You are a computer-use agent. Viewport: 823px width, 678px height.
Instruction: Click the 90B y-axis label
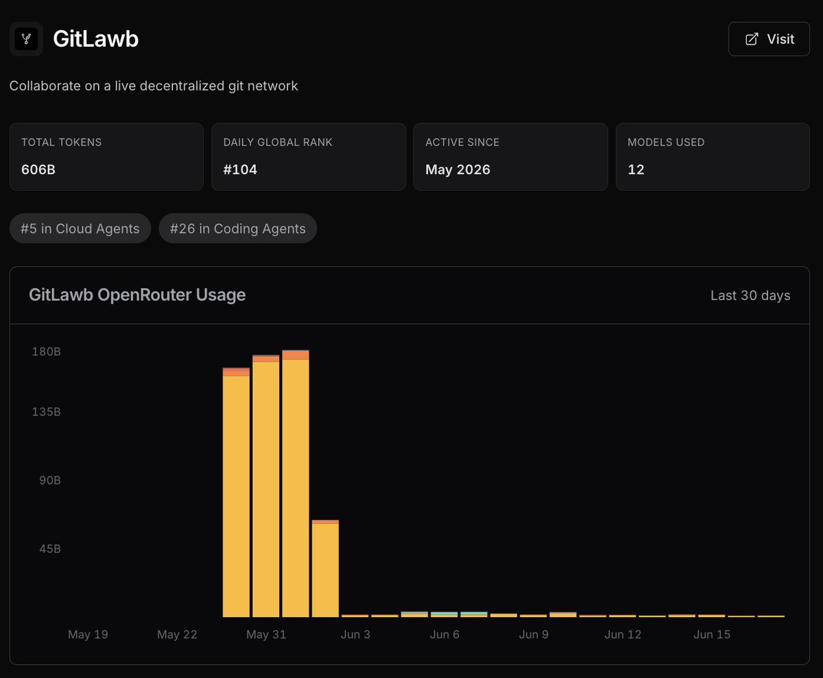click(49, 480)
